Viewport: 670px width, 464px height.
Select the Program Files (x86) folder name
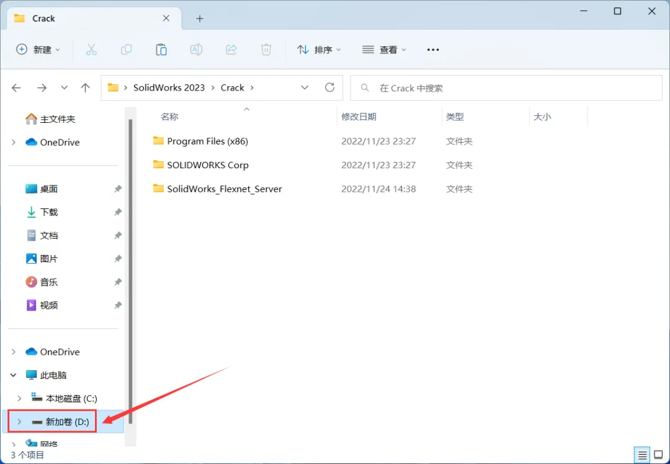point(208,141)
